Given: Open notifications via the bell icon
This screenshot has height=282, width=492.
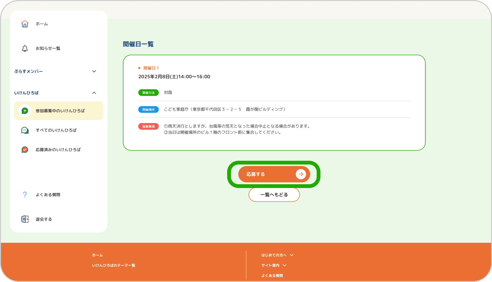Looking at the screenshot, I should point(25,48).
